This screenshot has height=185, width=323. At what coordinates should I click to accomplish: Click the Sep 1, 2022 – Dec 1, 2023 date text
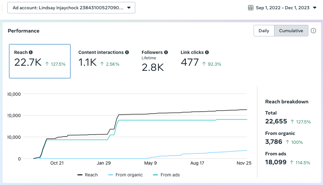point(283,8)
